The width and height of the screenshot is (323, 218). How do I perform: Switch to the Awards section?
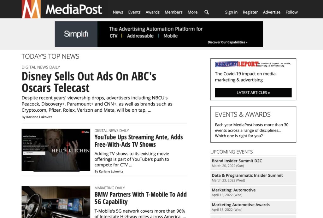coord(153,12)
